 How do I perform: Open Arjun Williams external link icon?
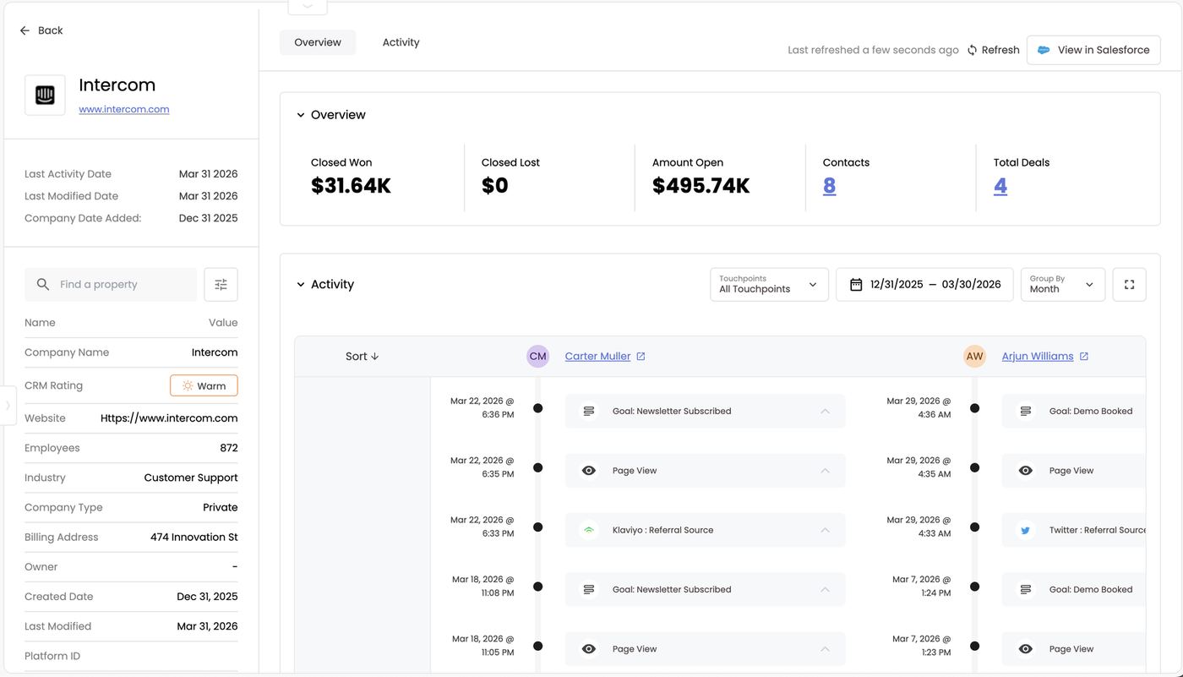pyautogui.click(x=1084, y=357)
